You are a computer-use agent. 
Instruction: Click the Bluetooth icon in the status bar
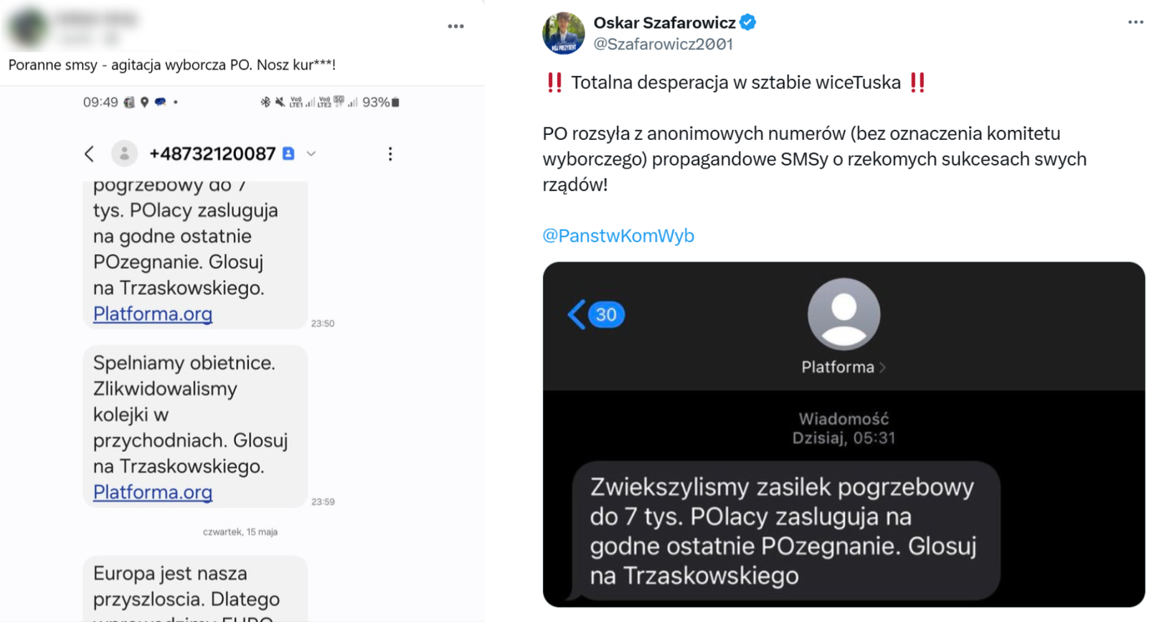tap(264, 101)
